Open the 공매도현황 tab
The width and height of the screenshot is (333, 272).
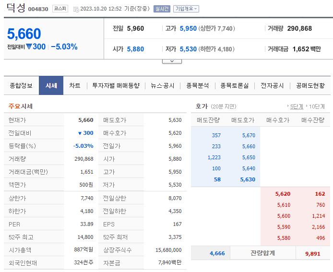pos(310,85)
